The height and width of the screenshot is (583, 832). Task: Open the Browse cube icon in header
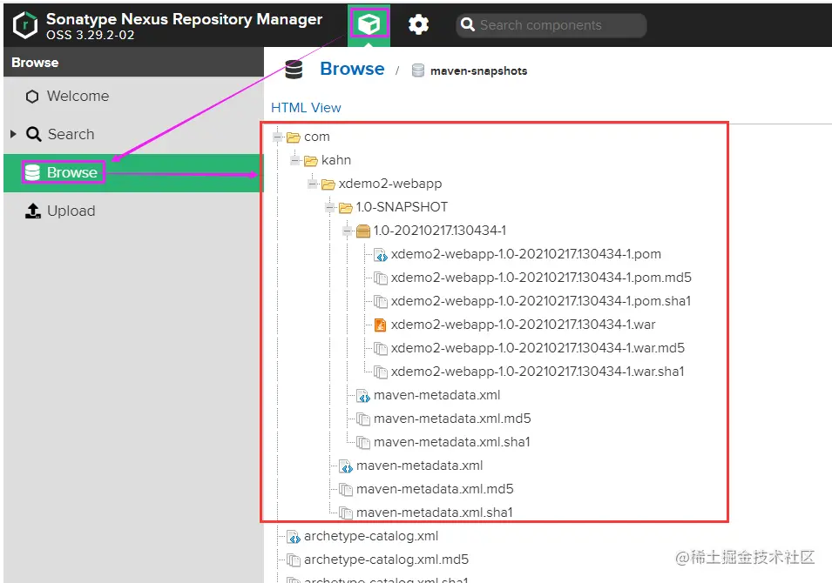[369, 24]
